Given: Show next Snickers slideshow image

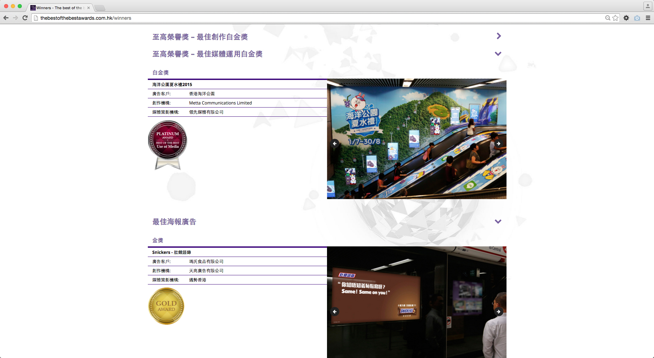Looking at the screenshot, I should pos(498,312).
